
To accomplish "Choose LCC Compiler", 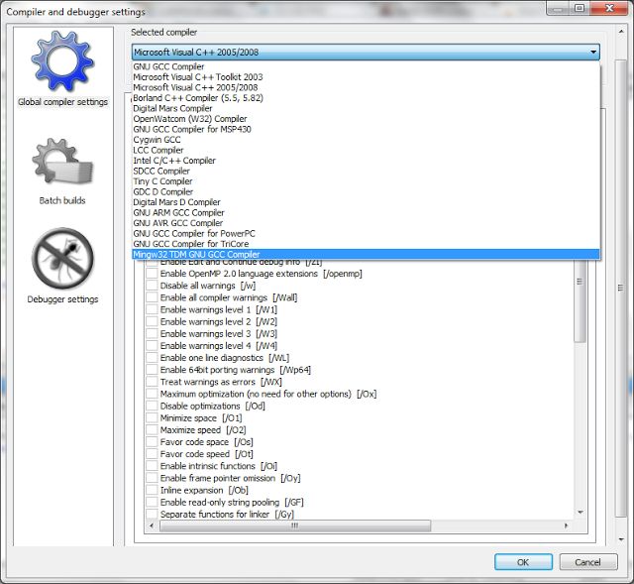I will click(x=366, y=150).
